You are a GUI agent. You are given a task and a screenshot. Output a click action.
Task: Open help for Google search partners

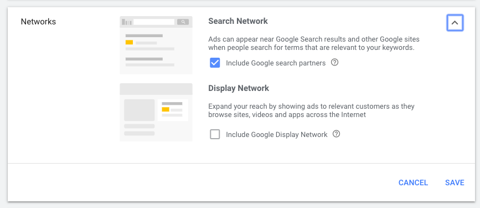click(334, 63)
